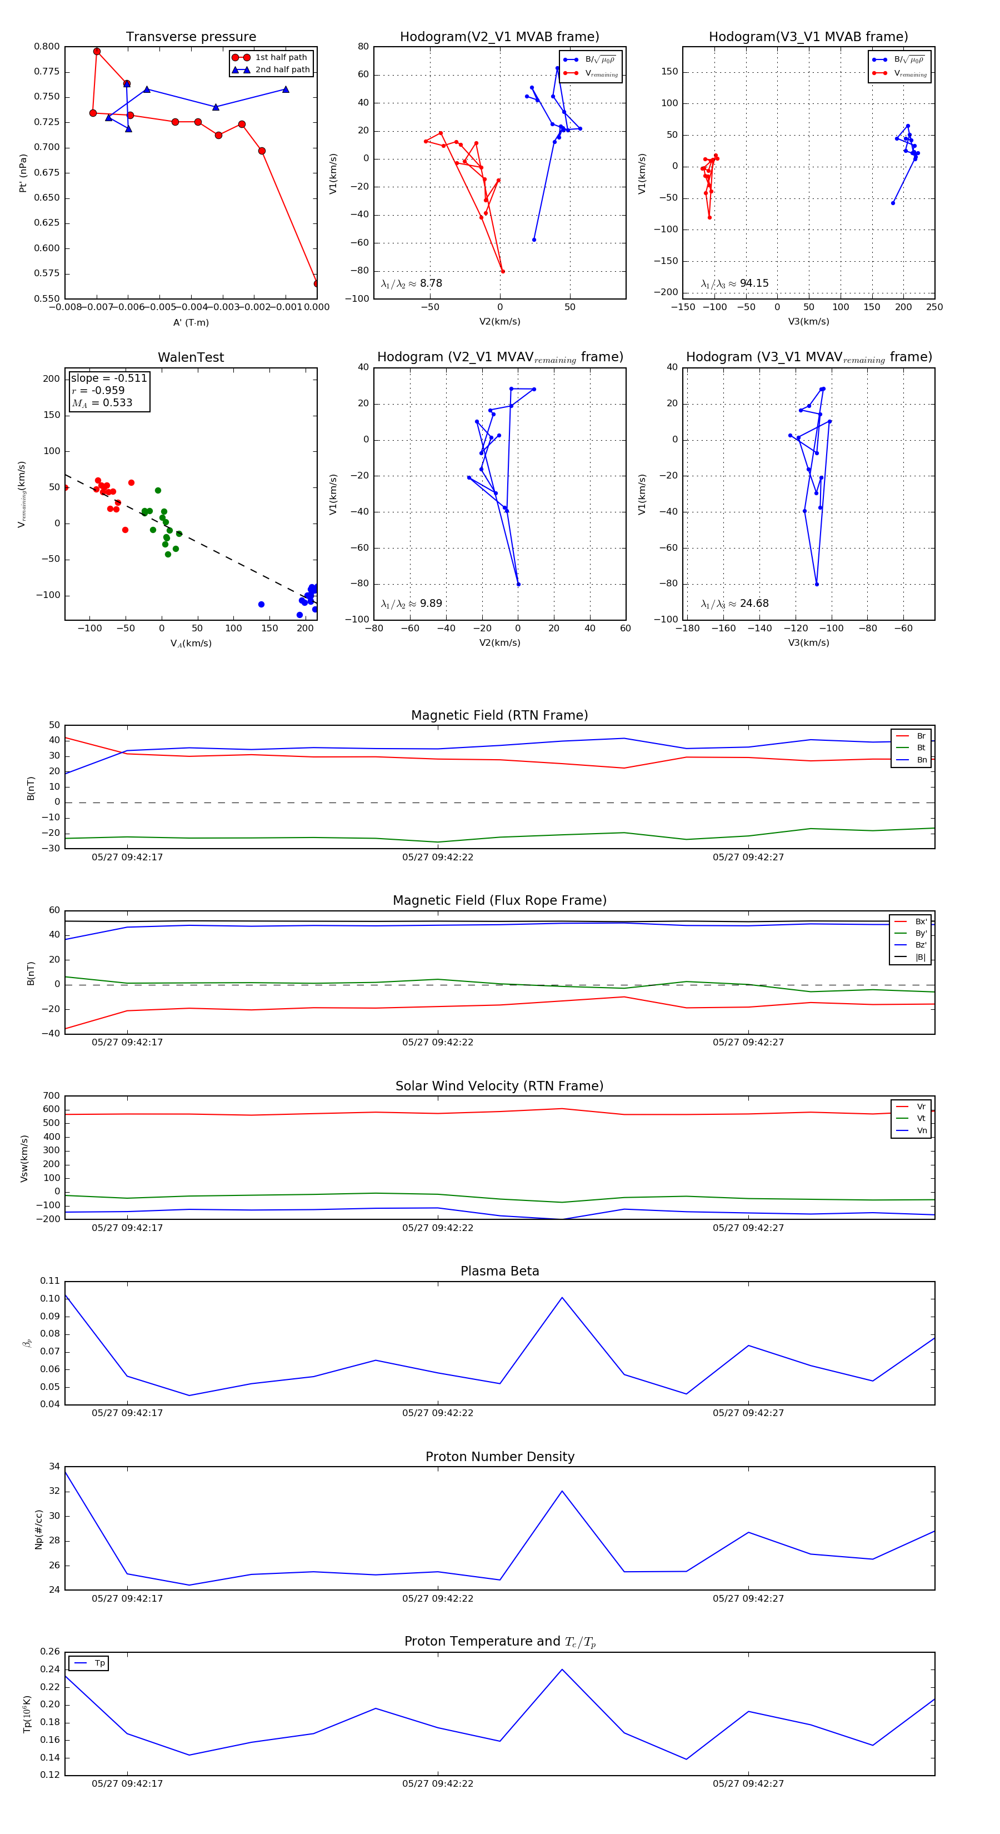The width and height of the screenshot is (1000, 1834).
Task: Click the By' legend entry
Action: click(x=911, y=933)
